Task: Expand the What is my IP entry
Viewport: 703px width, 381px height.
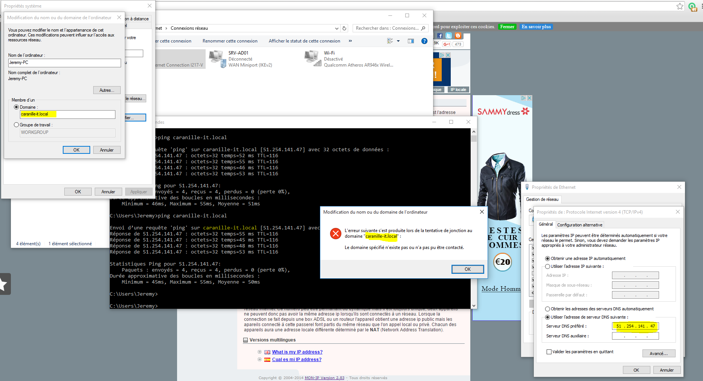Action: 259,352
